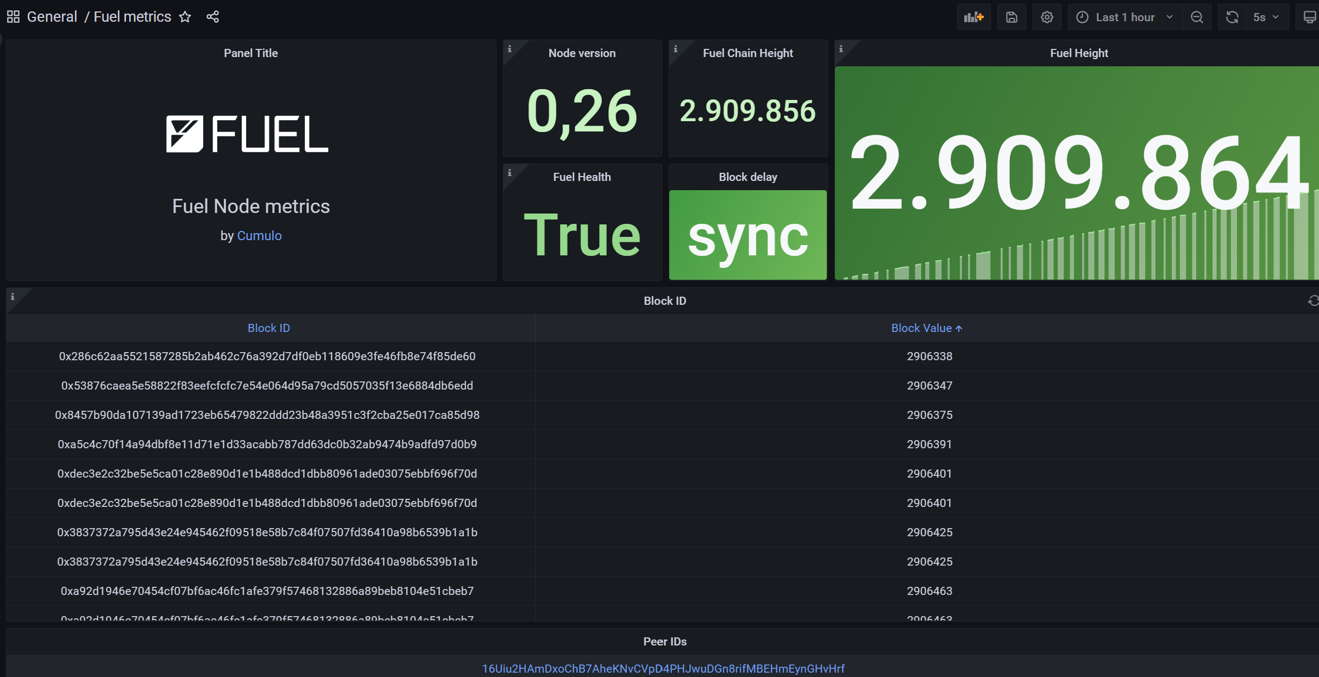This screenshot has height=677, width=1319.
Task: Open the Last 1 hour time picker
Action: pos(1125,17)
